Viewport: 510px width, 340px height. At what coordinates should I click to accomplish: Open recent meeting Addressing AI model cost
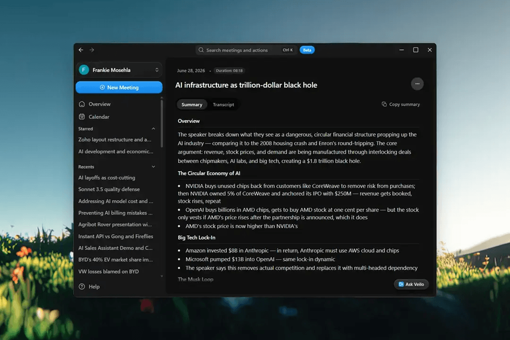point(116,201)
